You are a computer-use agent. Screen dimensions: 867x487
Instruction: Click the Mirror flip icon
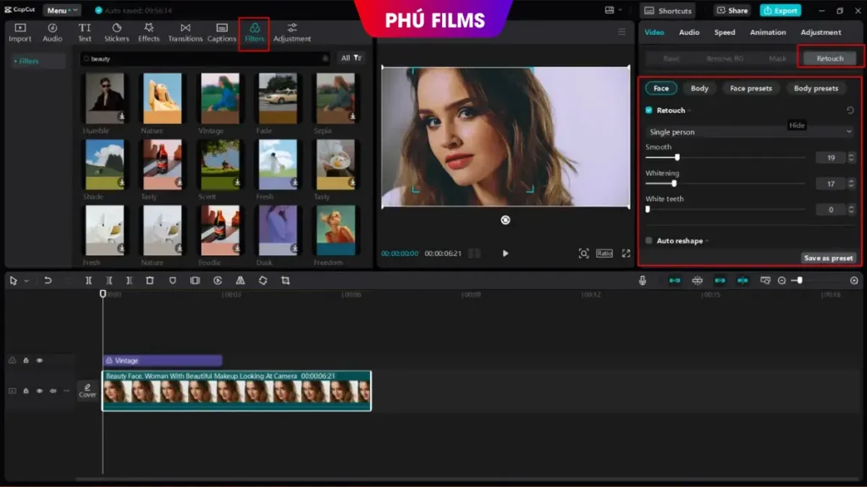click(x=240, y=281)
